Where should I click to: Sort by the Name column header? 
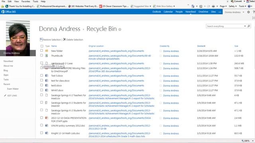[x=54, y=46]
